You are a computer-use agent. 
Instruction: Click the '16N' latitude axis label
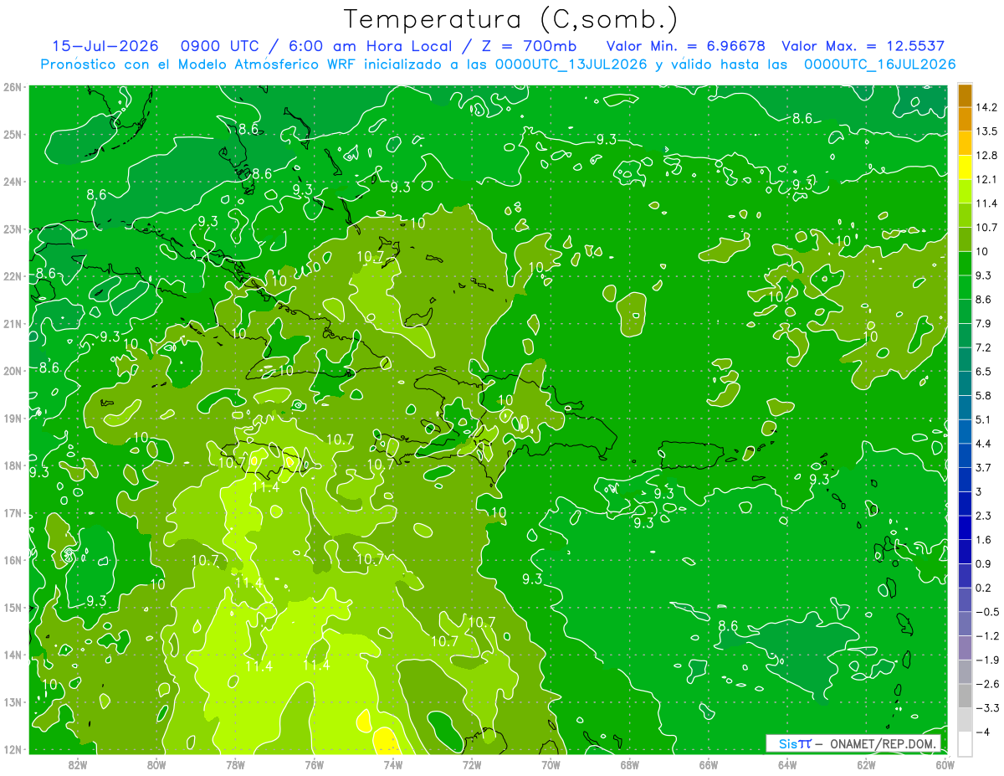pyautogui.click(x=12, y=560)
